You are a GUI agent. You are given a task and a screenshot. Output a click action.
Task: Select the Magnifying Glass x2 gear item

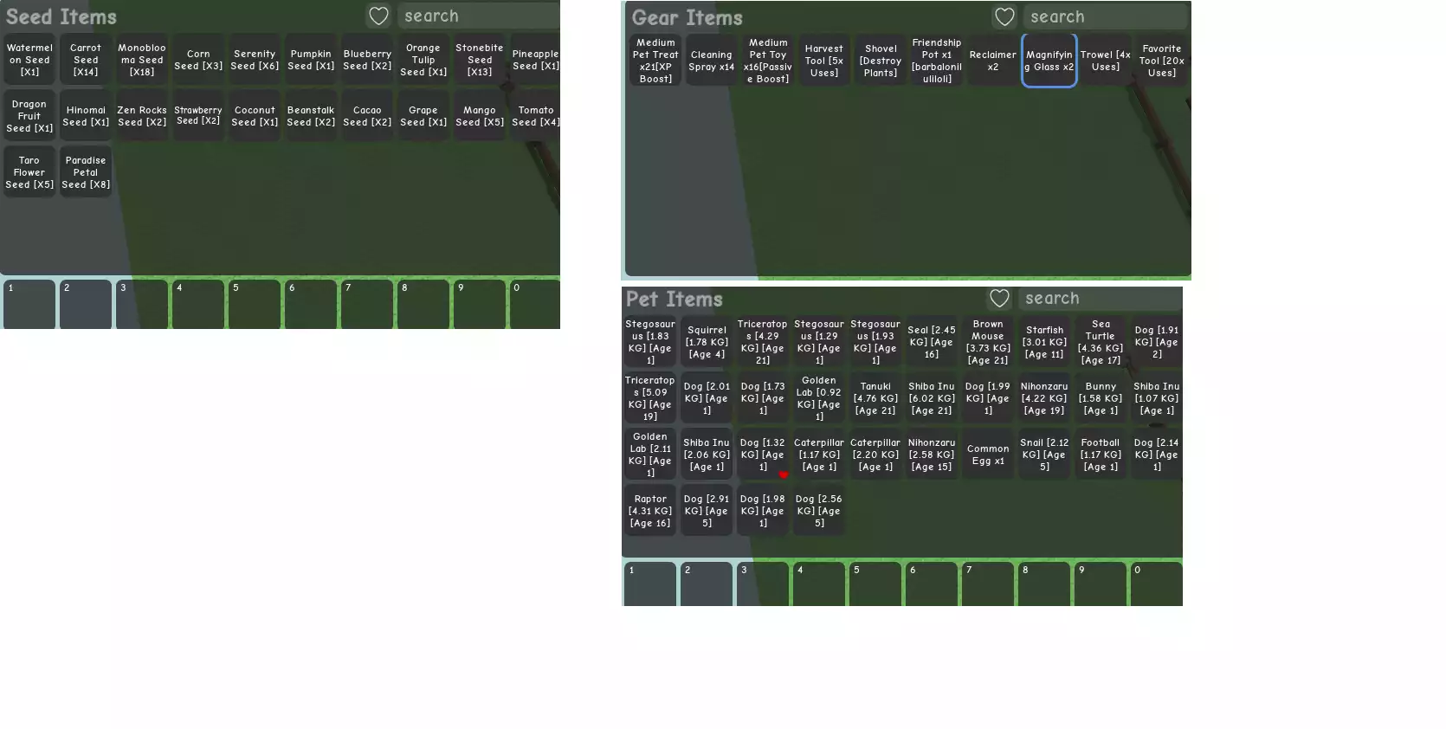coord(1049,61)
